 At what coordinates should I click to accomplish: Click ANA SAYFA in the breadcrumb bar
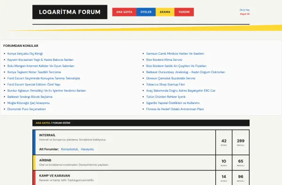[43, 123]
